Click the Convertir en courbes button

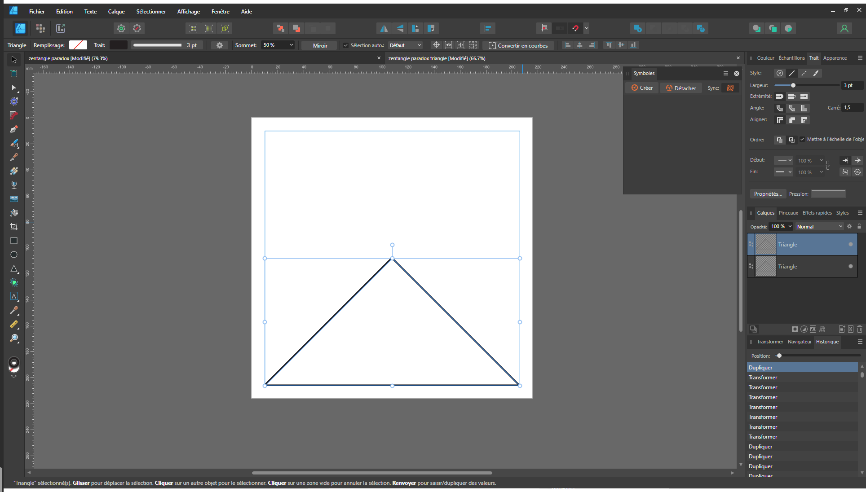click(x=518, y=45)
